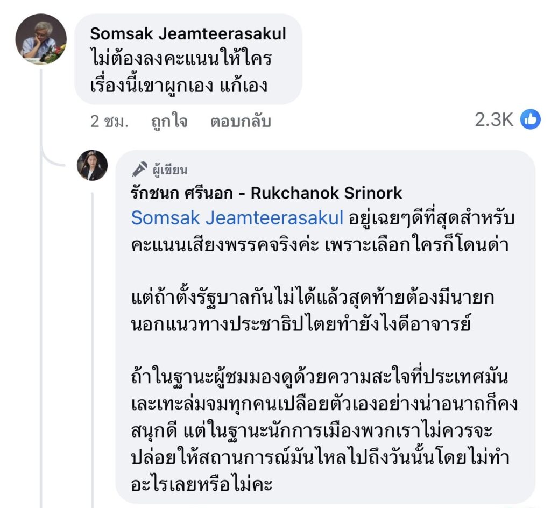
Task: Open the "รักชนก ศรีนอก - Rukchanok Srinork" profile name
Action: point(266,193)
